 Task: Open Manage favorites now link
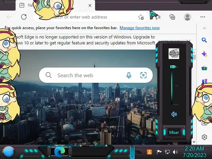[139, 28]
